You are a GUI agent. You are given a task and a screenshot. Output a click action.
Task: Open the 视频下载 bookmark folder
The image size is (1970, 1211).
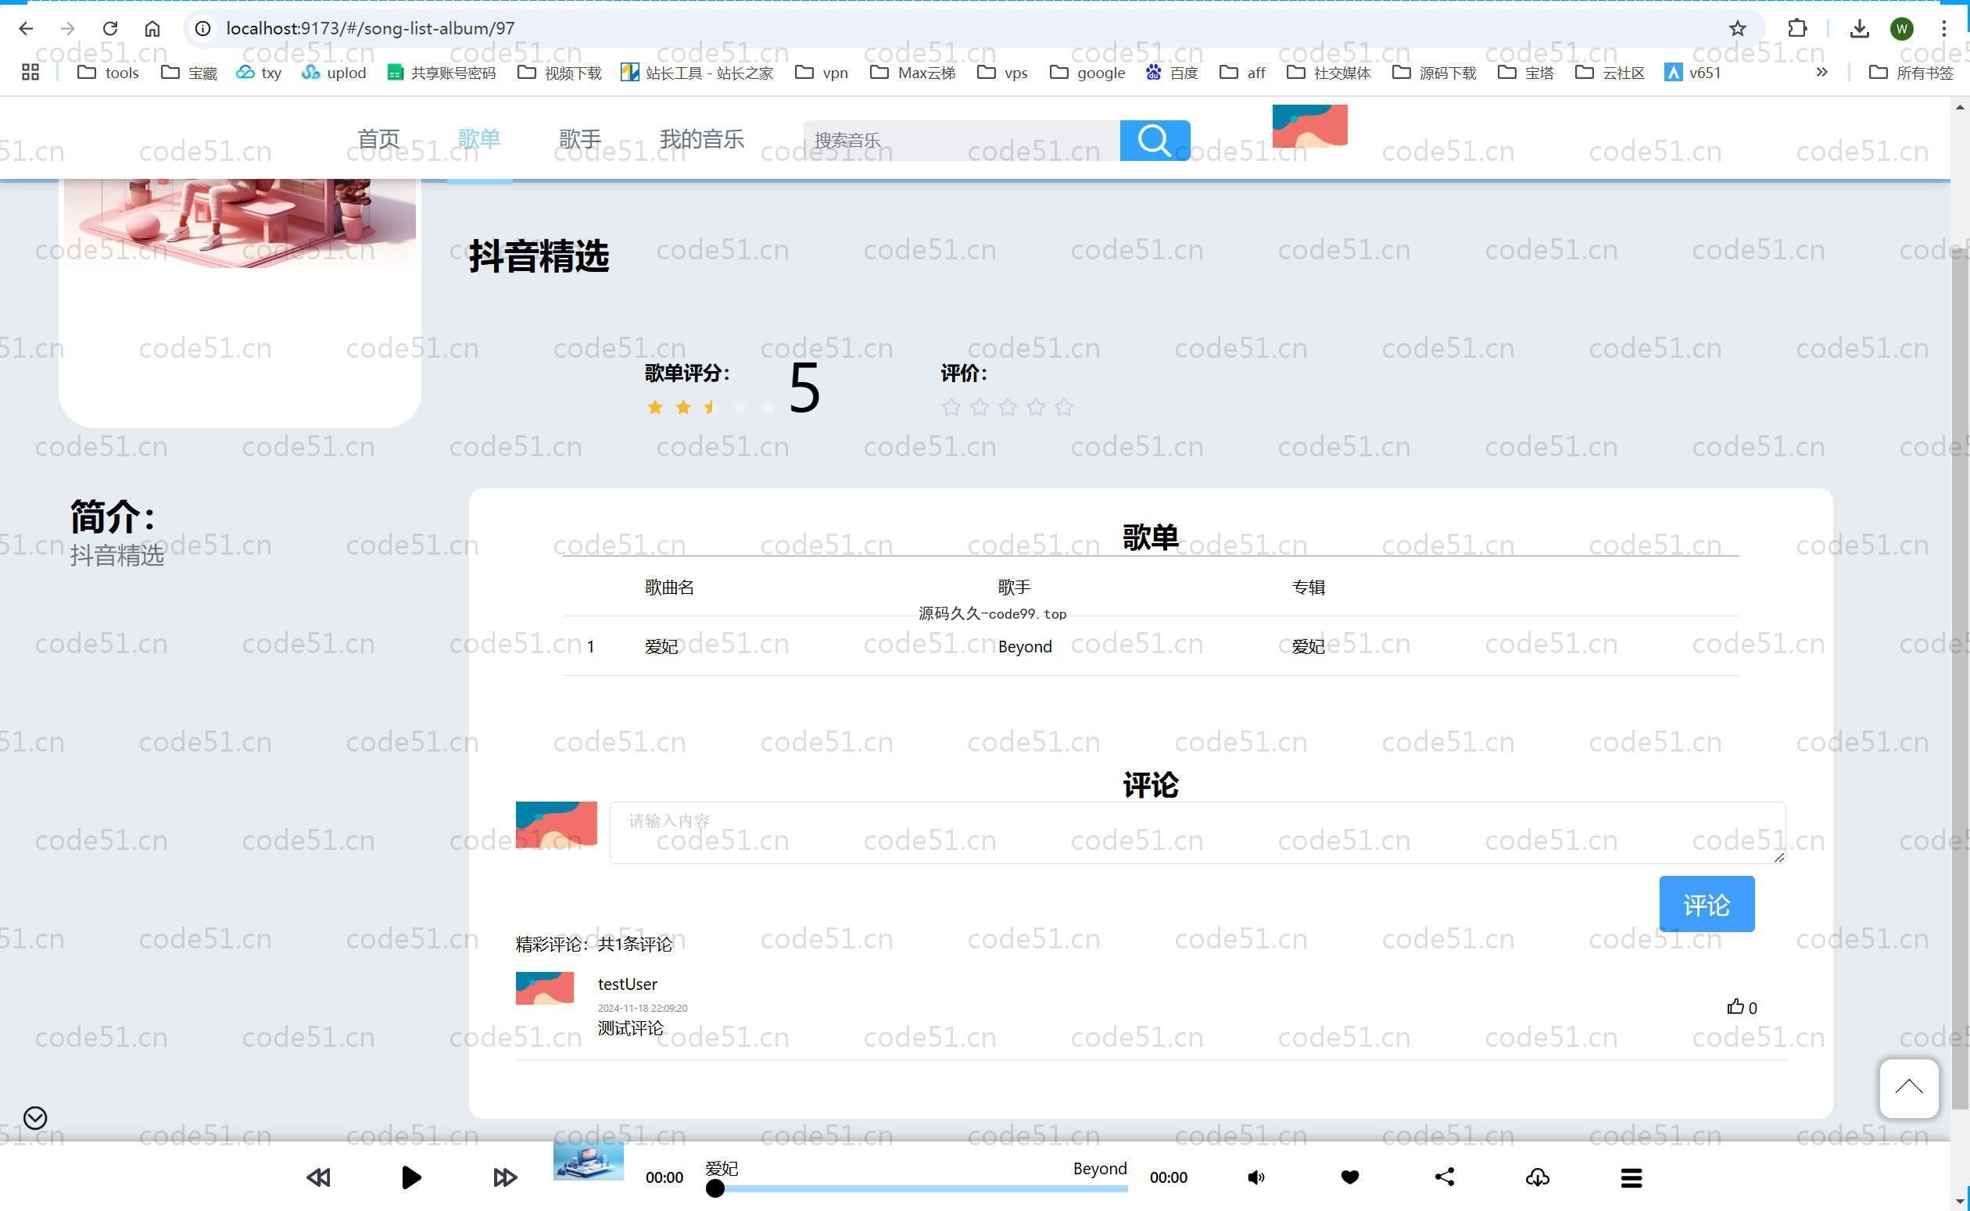tap(559, 72)
